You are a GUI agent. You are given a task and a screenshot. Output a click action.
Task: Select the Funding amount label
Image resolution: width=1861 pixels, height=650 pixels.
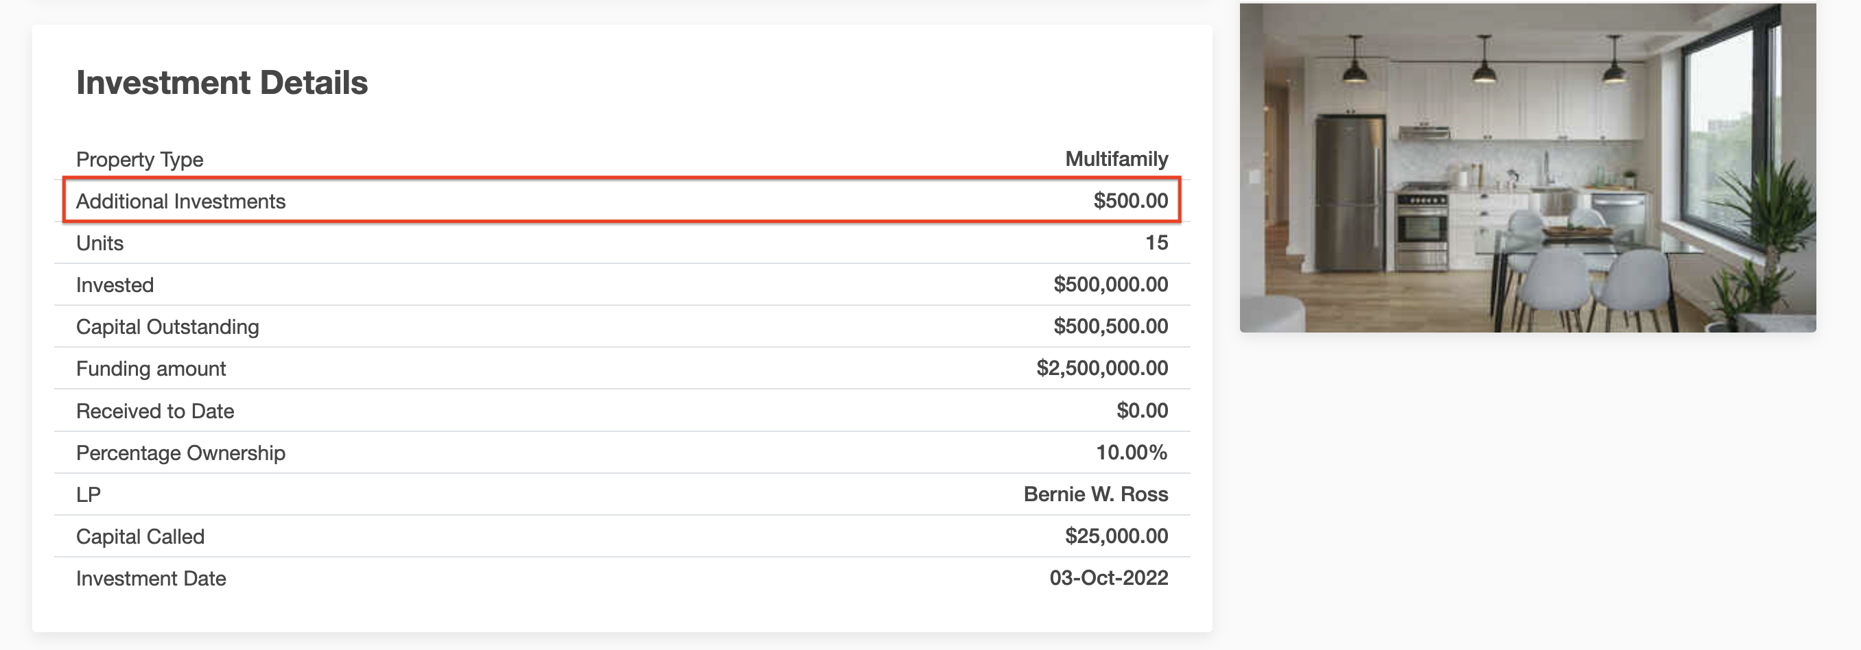pyautogui.click(x=151, y=368)
